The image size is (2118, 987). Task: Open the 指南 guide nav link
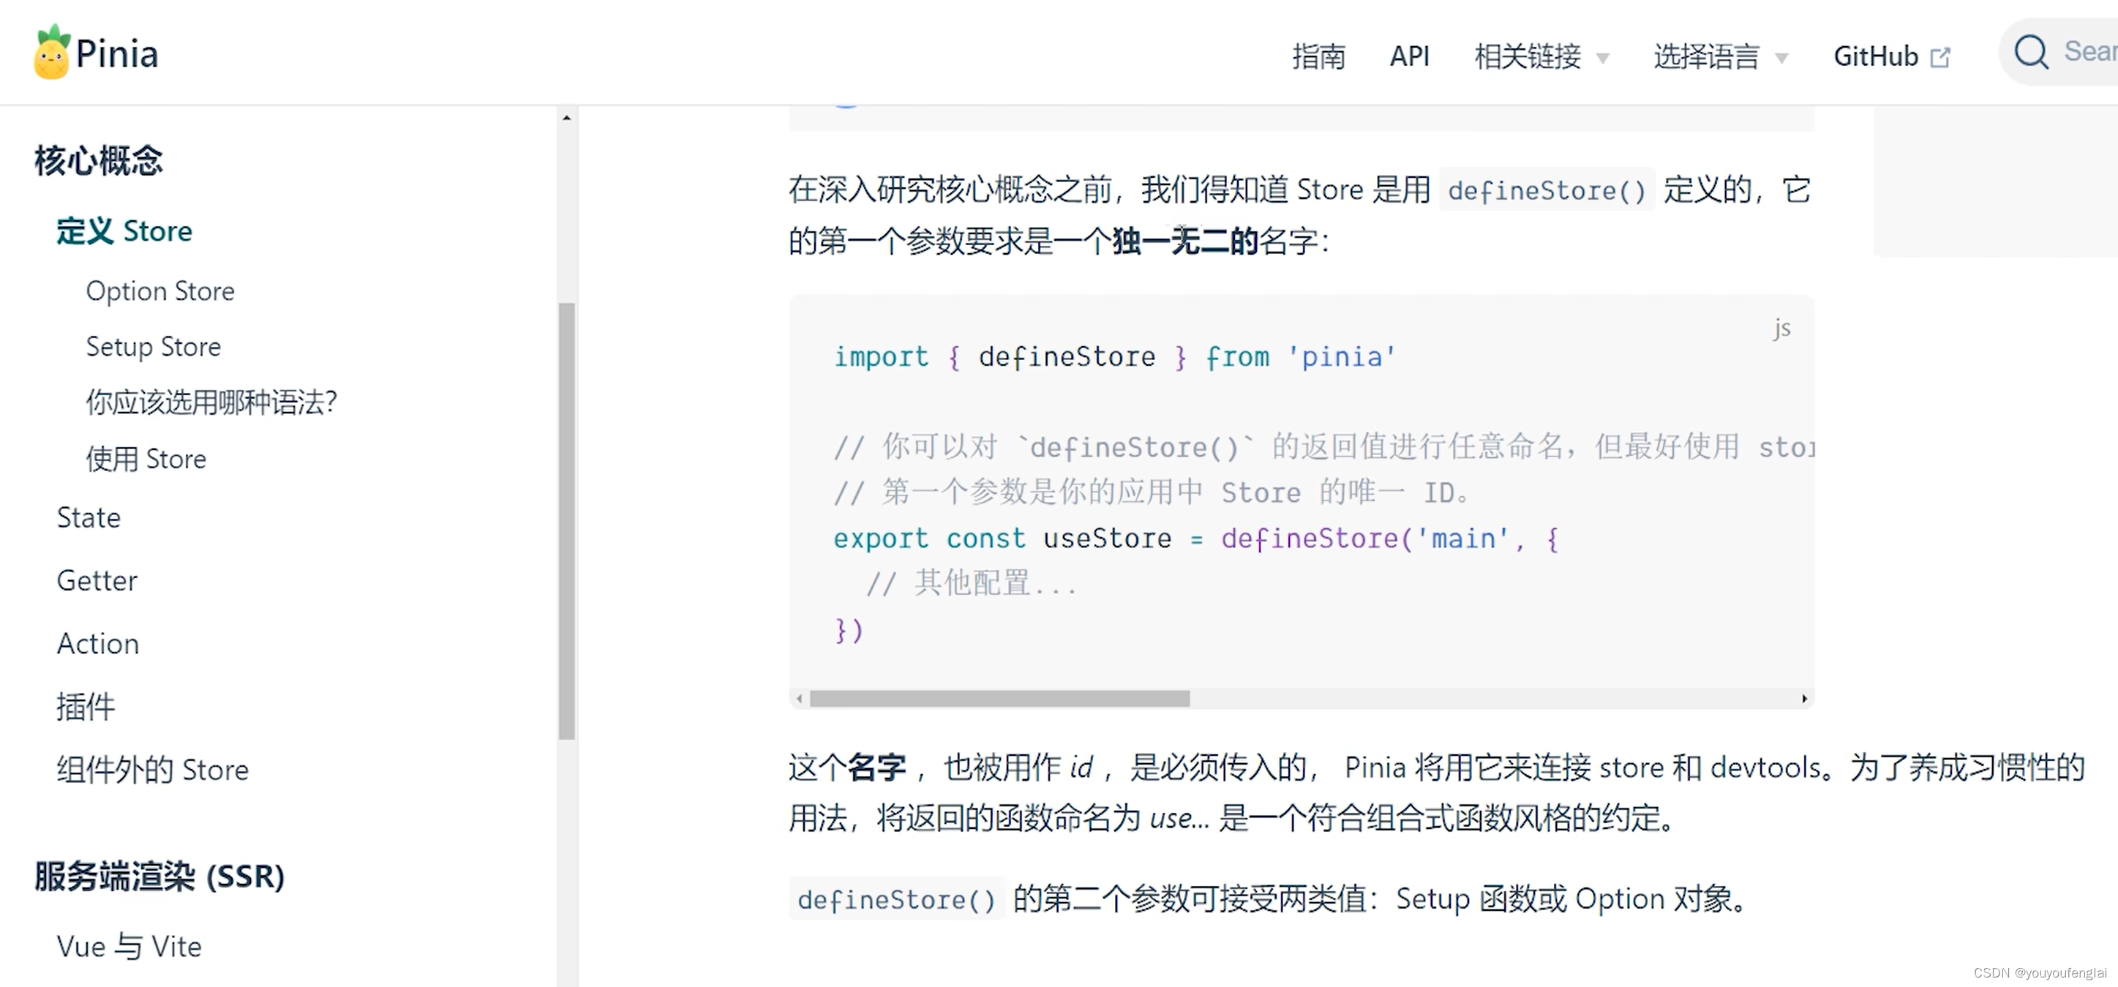point(1318,56)
